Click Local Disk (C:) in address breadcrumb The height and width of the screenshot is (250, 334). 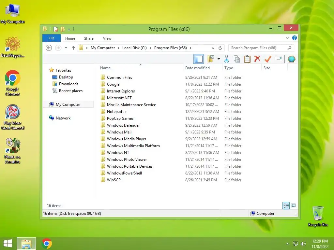pos(134,48)
